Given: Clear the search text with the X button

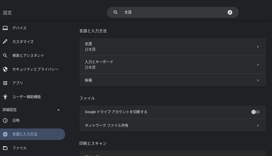Looking at the screenshot, I should coord(230,12).
